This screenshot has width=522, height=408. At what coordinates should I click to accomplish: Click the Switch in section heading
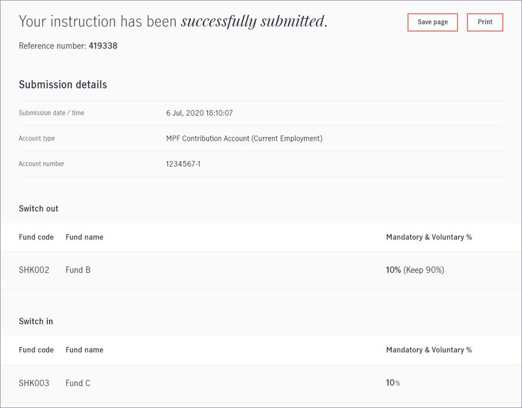click(x=36, y=322)
